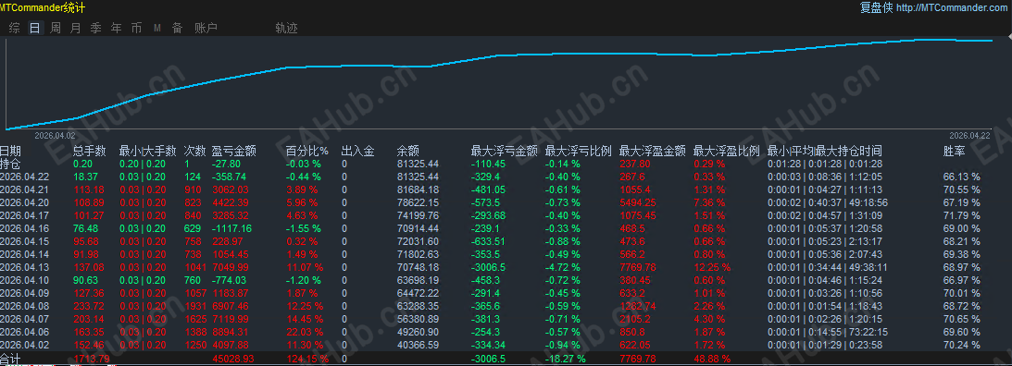Open the 月 monthly tab
This screenshot has height=366, width=1012.
coord(76,28)
